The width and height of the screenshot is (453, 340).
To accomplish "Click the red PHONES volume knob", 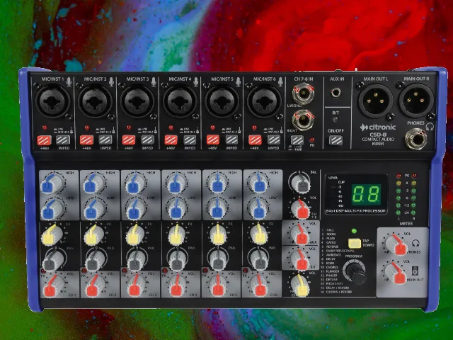I will pyautogui.click(x=394, y=244).
